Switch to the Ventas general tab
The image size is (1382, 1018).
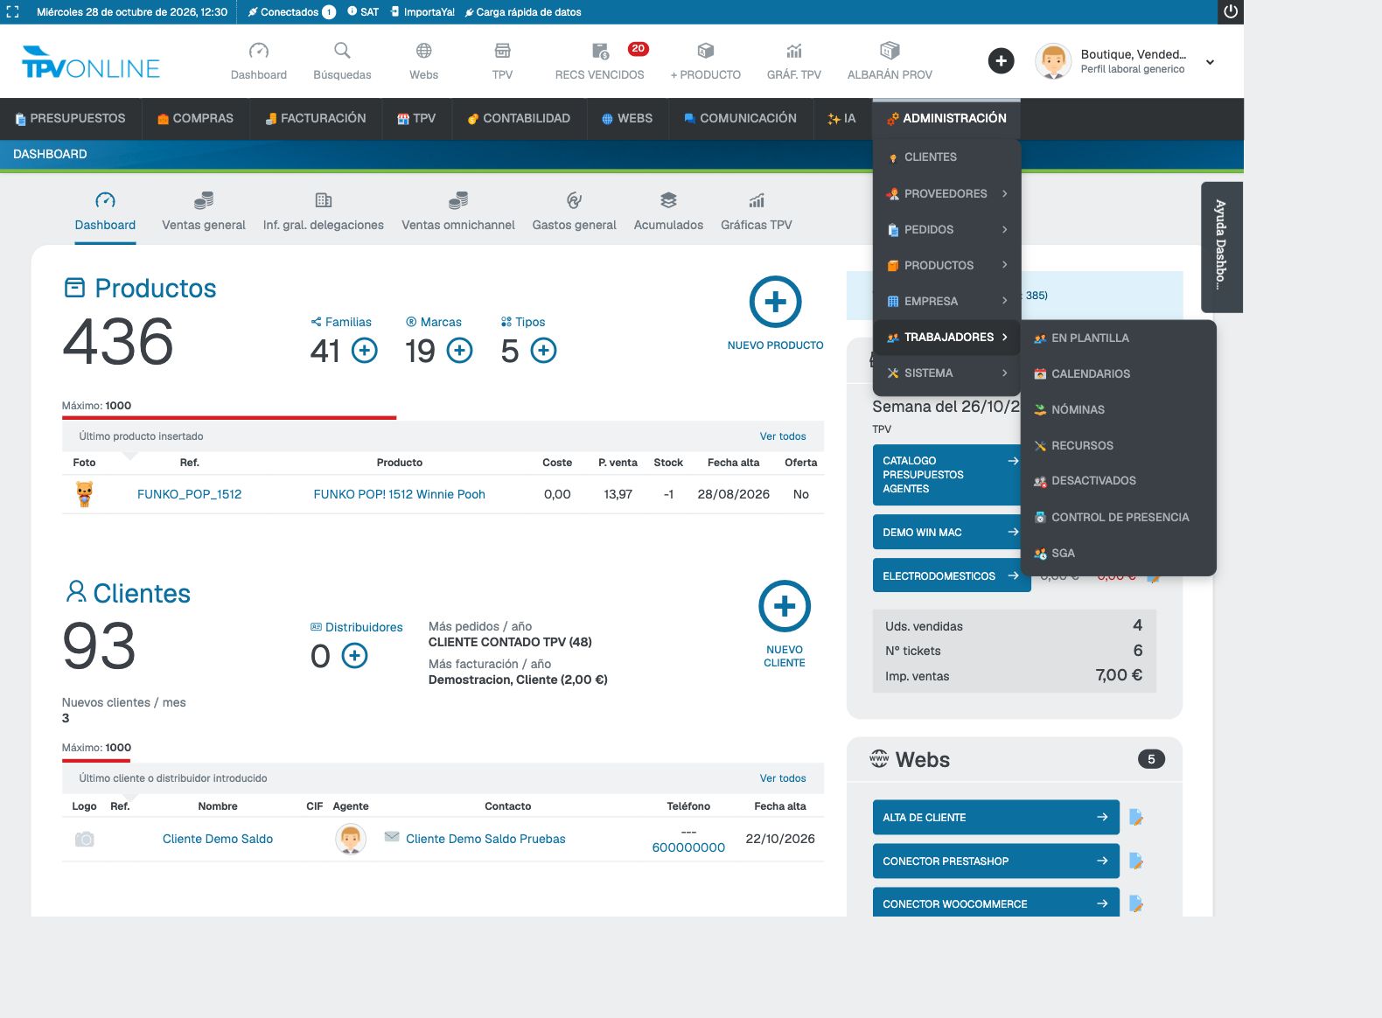point(204,213)
